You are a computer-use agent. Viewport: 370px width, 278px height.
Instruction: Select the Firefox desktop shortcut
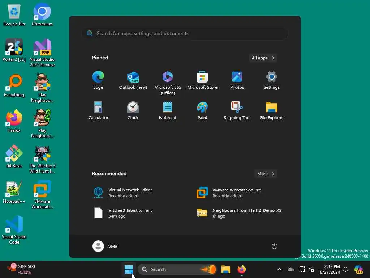(14, 121)
